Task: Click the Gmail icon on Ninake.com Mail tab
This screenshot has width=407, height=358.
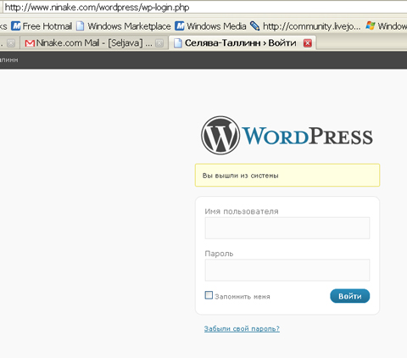Action: click(x=30, y=43)
